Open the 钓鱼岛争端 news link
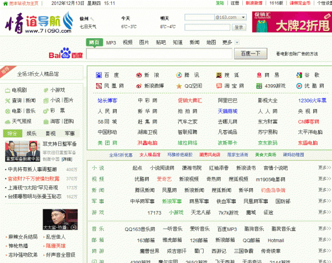The width and height of the screenshot is (332, 263). point(273,190)
